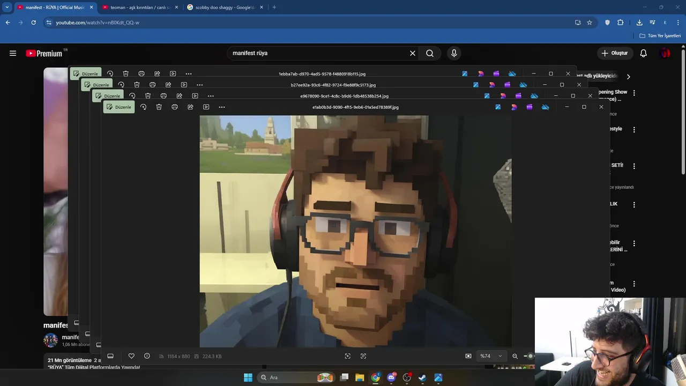The width and height of the screenshot is (686, 386).
Task: Click Düzenle in the front photo window
Action: [119, 107]
